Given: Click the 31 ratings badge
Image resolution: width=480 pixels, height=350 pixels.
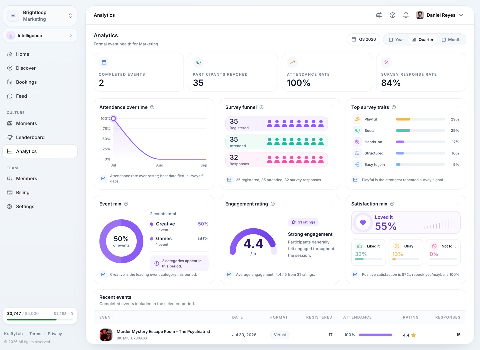Looking at the screenshot, I should click(303, 222).
